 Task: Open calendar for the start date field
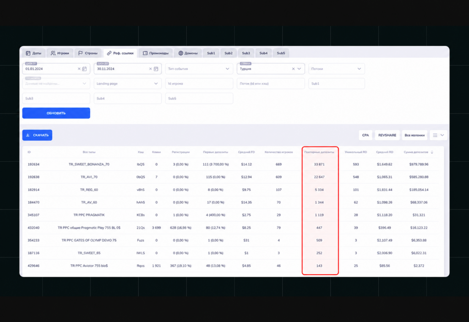[85, 69]
